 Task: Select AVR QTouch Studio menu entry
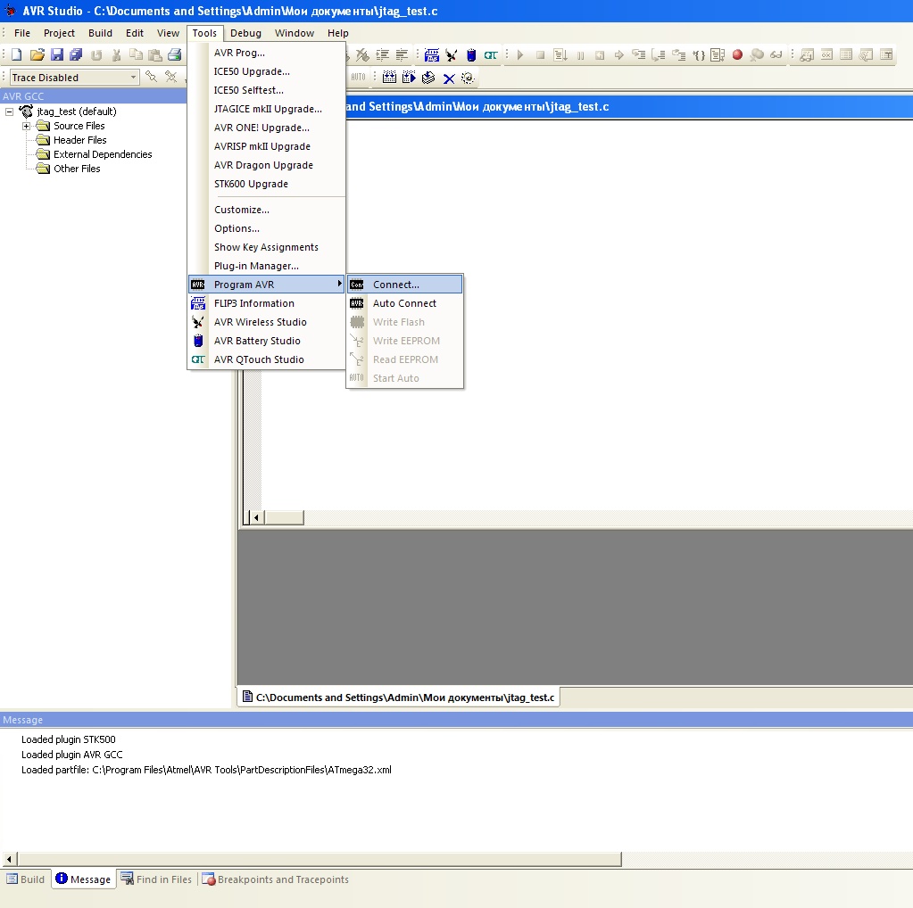[x=267, y=359]
